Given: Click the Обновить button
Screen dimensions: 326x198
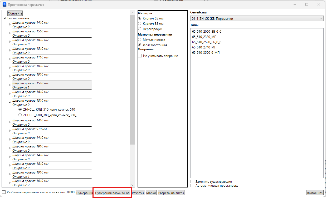Looking at the screenshot, I should tap(15, 13).
